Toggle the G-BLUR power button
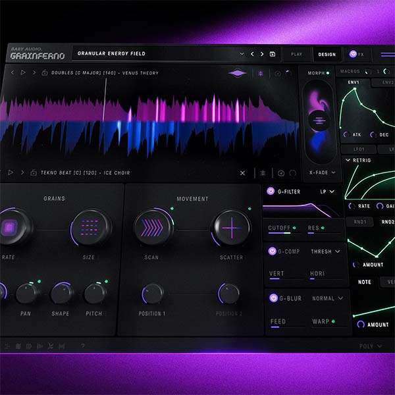The image size is (395, 395). click(274, 298)
